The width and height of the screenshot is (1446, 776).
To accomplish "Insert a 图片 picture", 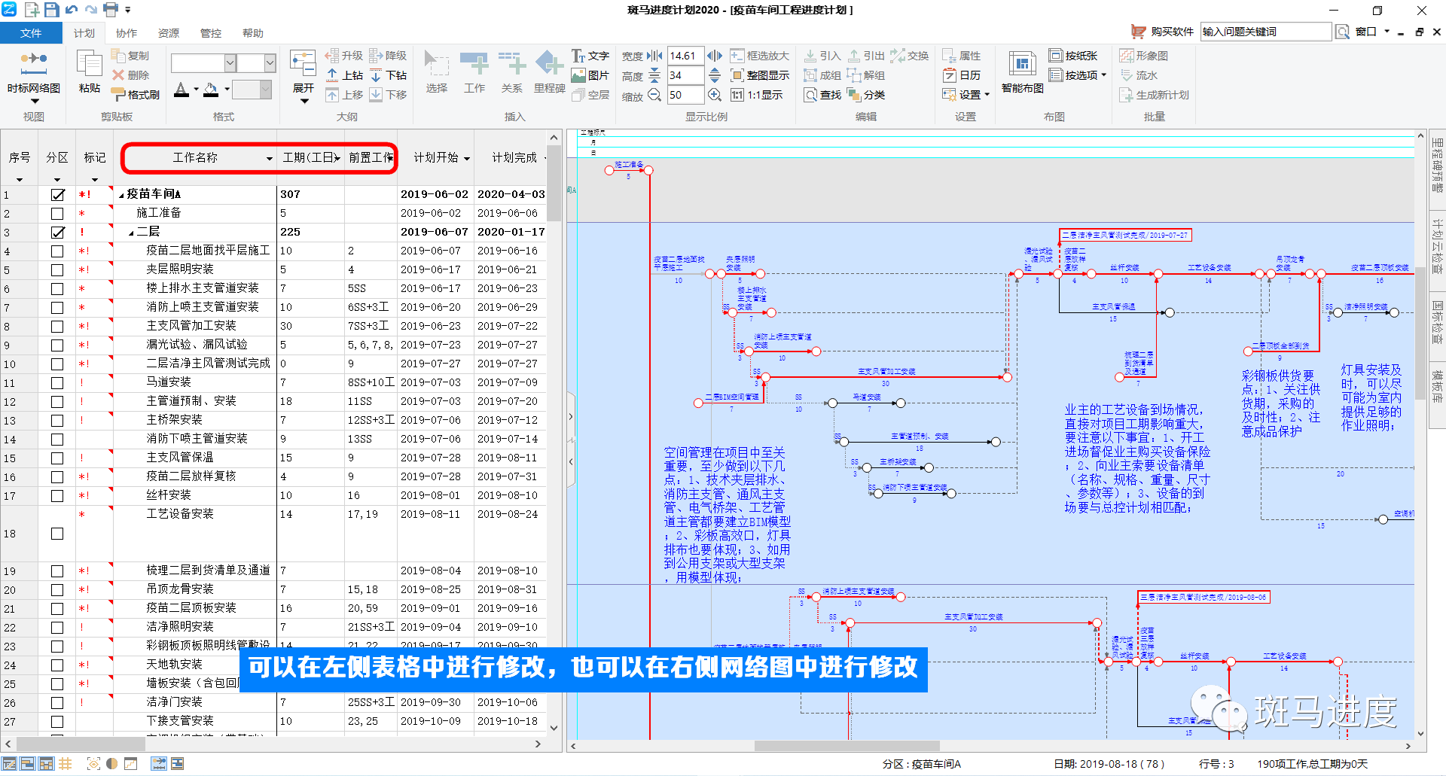I will 590,75.
